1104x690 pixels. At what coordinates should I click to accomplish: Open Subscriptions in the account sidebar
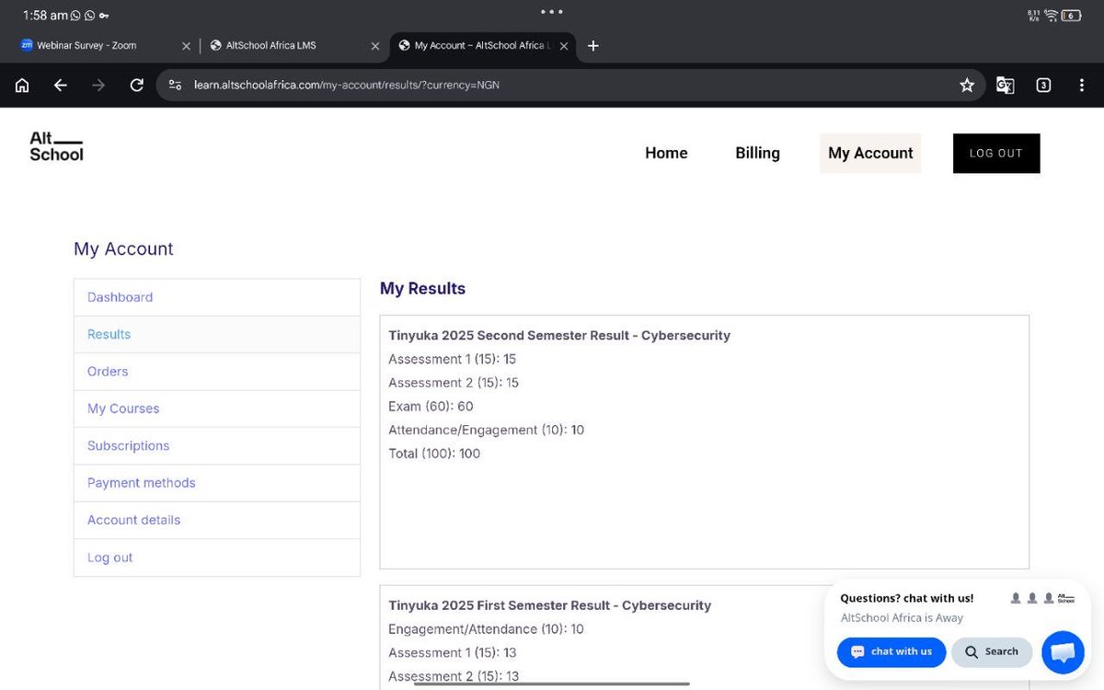pos(217,445)
